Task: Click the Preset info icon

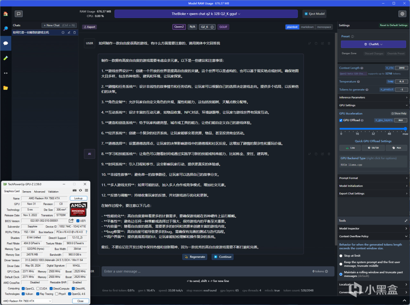Action: pos(353,36)
